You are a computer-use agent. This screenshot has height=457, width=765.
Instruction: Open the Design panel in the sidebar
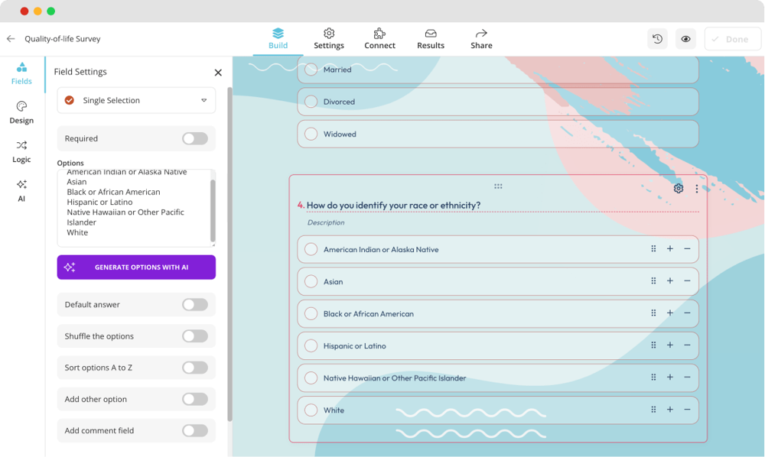(21, 113)
